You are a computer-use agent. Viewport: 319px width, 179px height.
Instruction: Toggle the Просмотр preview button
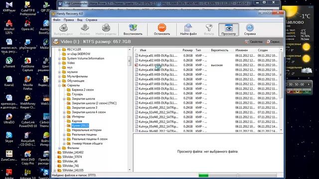tap(228, 30)
